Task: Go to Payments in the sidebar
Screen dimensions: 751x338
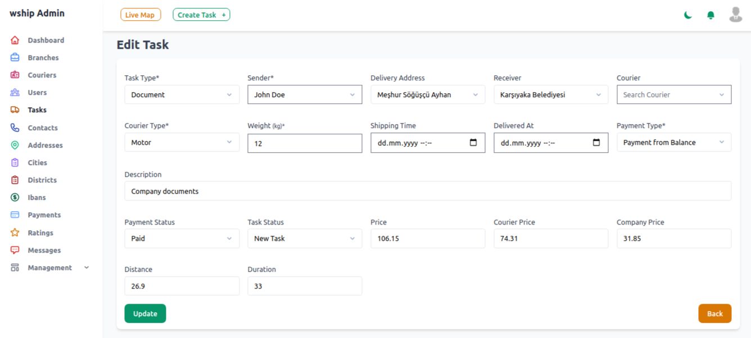Action: tap(44, 215)
